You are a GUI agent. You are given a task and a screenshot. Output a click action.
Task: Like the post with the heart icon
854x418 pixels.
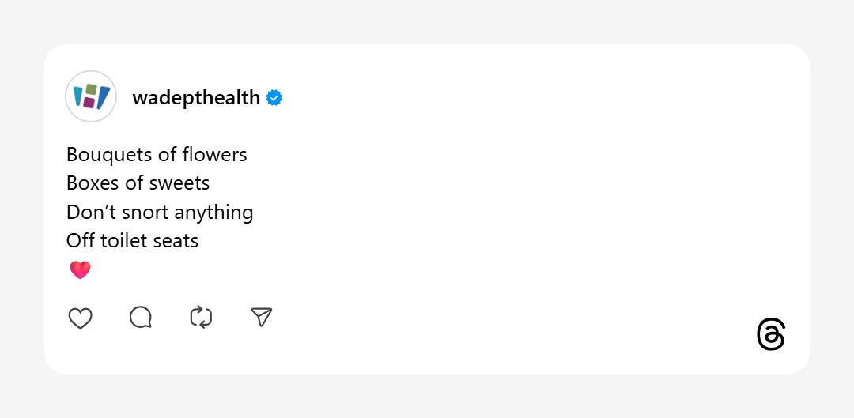(81, 318)
